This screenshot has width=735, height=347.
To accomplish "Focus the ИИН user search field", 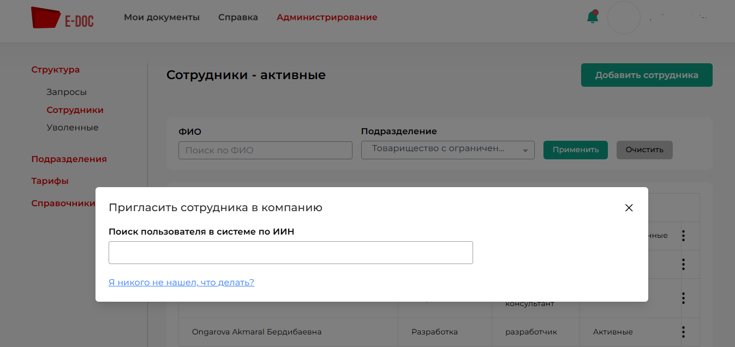I will pyautogui.click(x=290, y=253).
